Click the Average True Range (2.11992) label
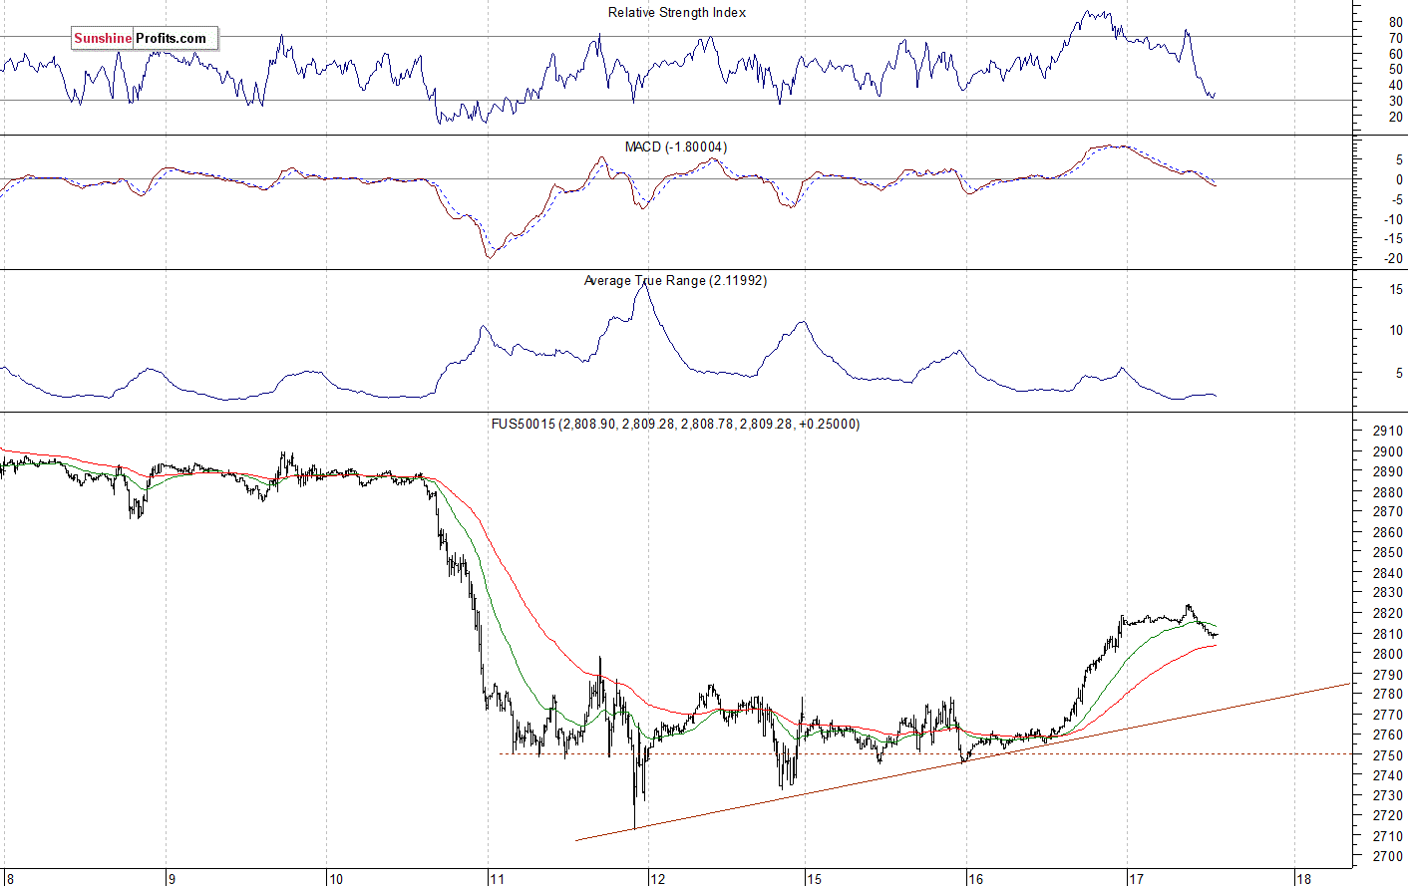Viewport: 1408px width, 886px height. (675, 281)
